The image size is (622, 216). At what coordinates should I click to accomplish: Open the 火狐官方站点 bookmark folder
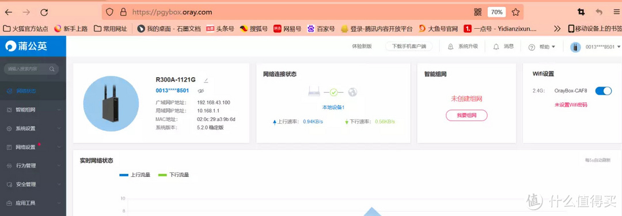[26, 29]
